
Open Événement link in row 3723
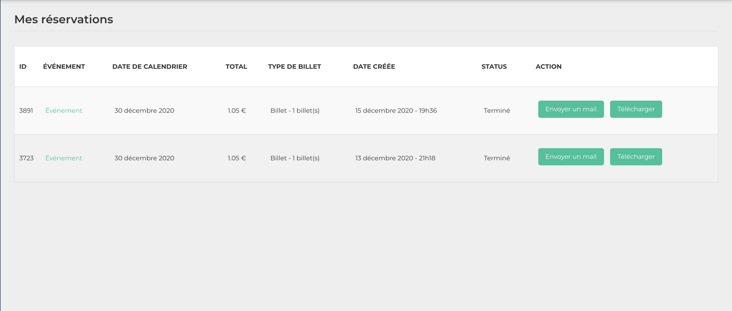coord(64,158)
